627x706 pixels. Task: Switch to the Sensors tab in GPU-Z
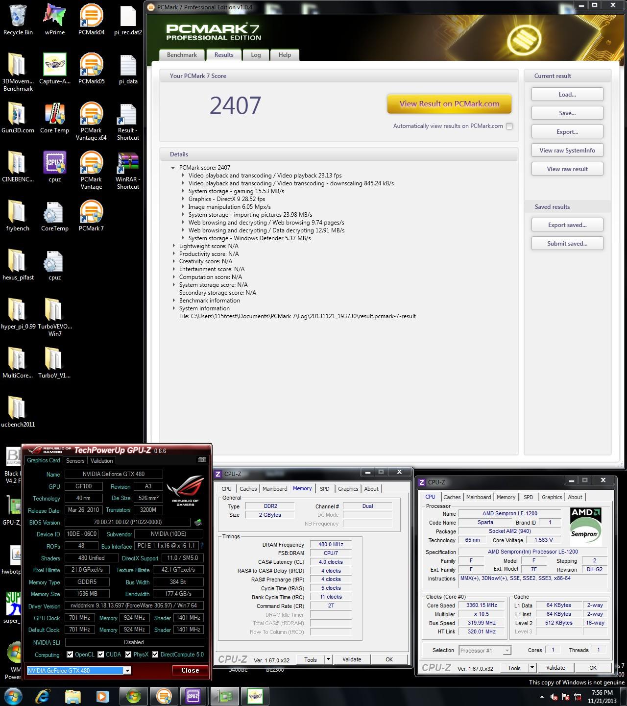(75, 461)
